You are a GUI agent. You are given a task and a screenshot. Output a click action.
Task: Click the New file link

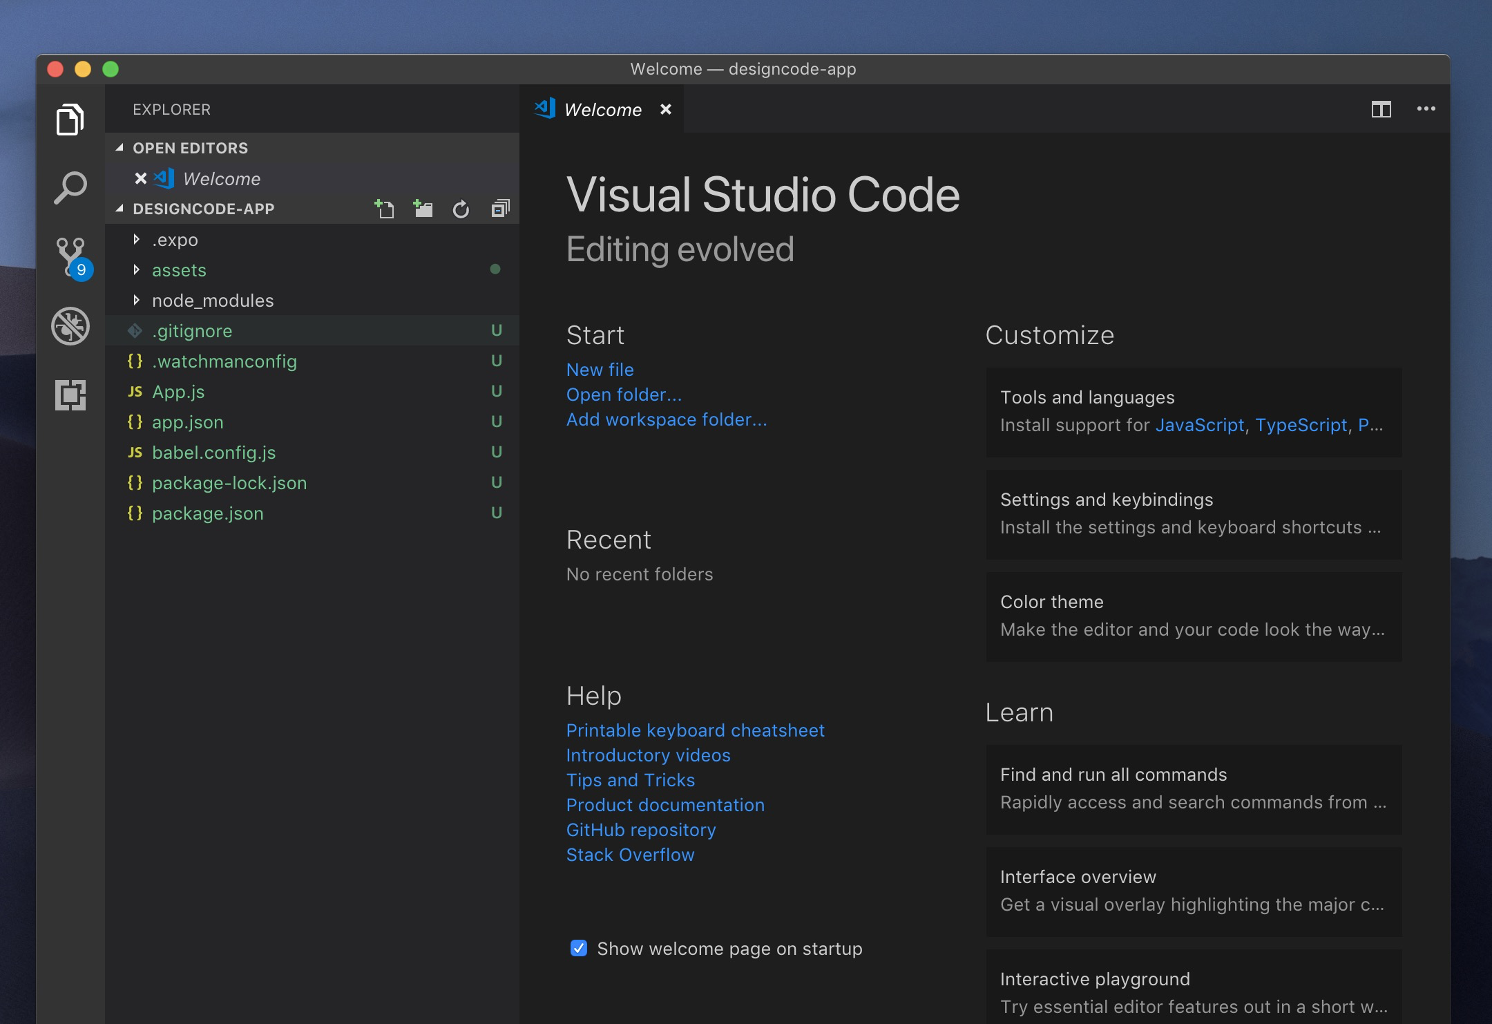pos(600,370)
